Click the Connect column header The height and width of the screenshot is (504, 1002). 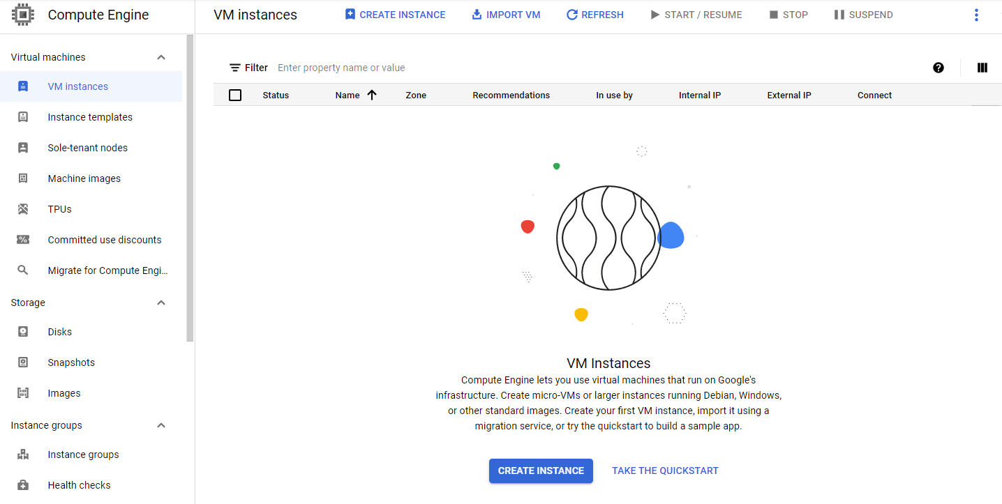pyautogui.click(x=874, y=95)
